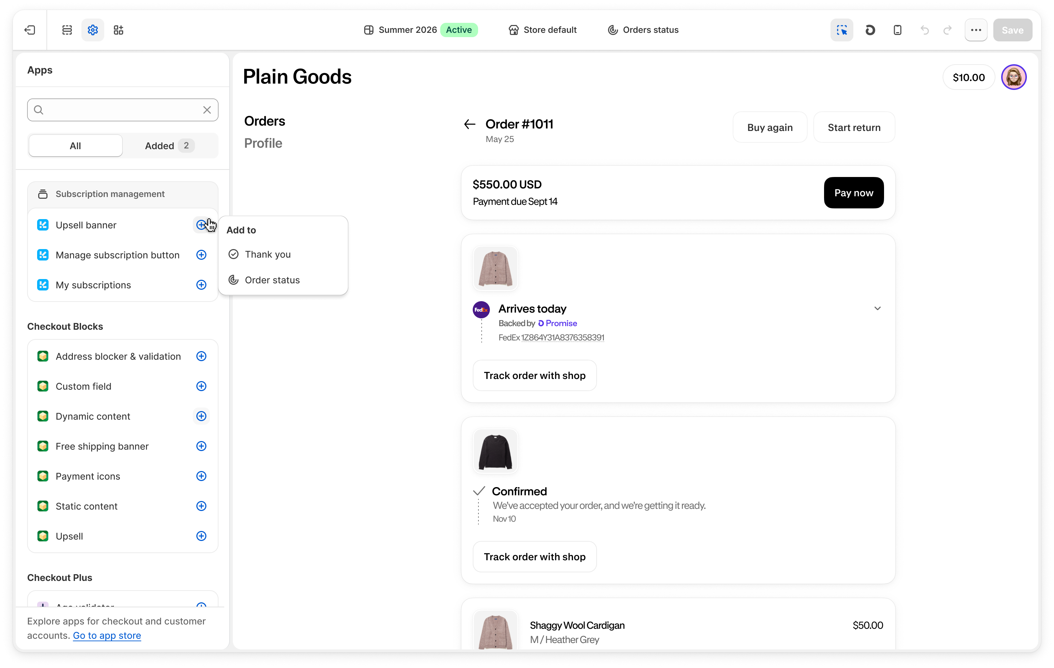Open the sections panel icon
Image resolution: width=1054 pixels, height=668 pixels.
click(x=67, y=30)
